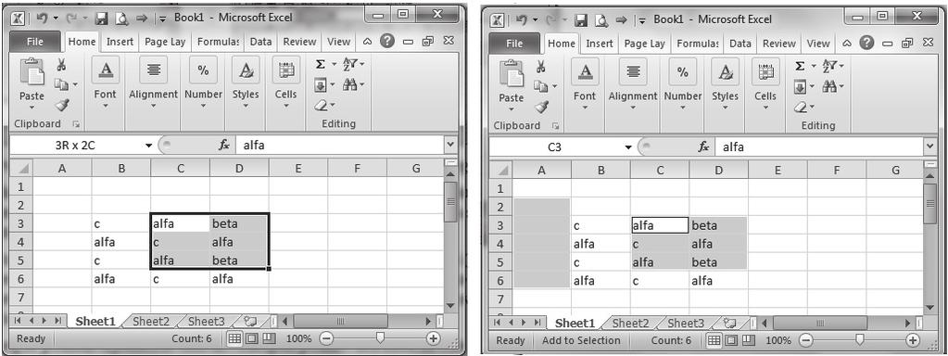
Task: Open Font group in left window
Action: tap(106, 83)
